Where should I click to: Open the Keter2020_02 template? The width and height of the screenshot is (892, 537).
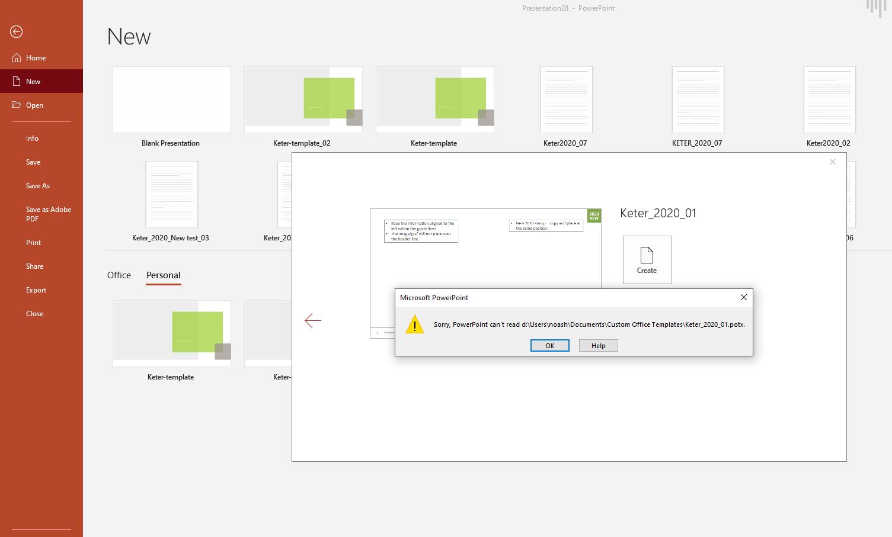(830, 99)
